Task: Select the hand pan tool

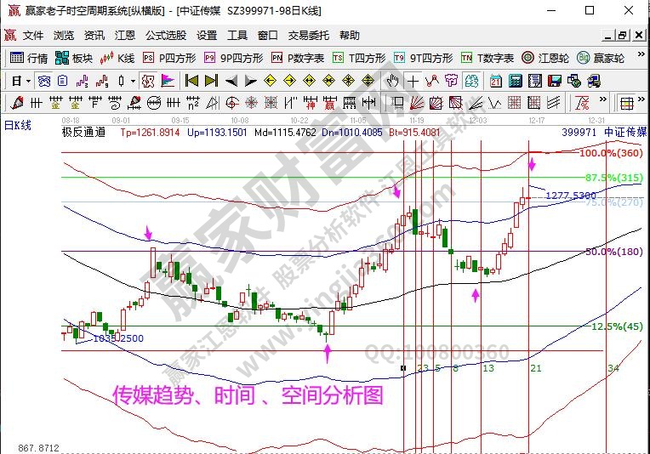Action: (x=392, y=81)
